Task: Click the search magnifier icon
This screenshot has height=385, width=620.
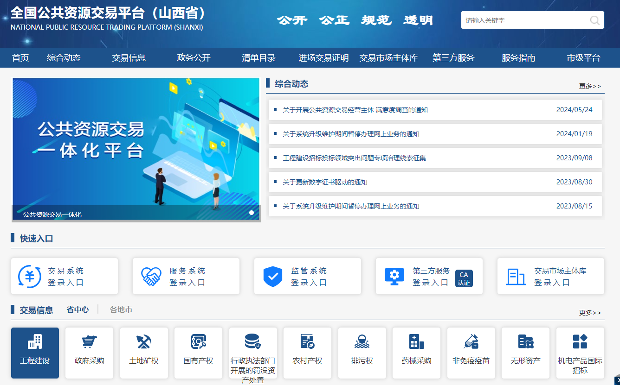Action: 594,20
